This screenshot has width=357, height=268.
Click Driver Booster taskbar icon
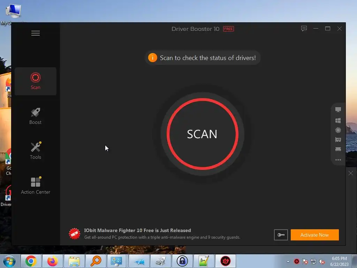coord(226,261)
